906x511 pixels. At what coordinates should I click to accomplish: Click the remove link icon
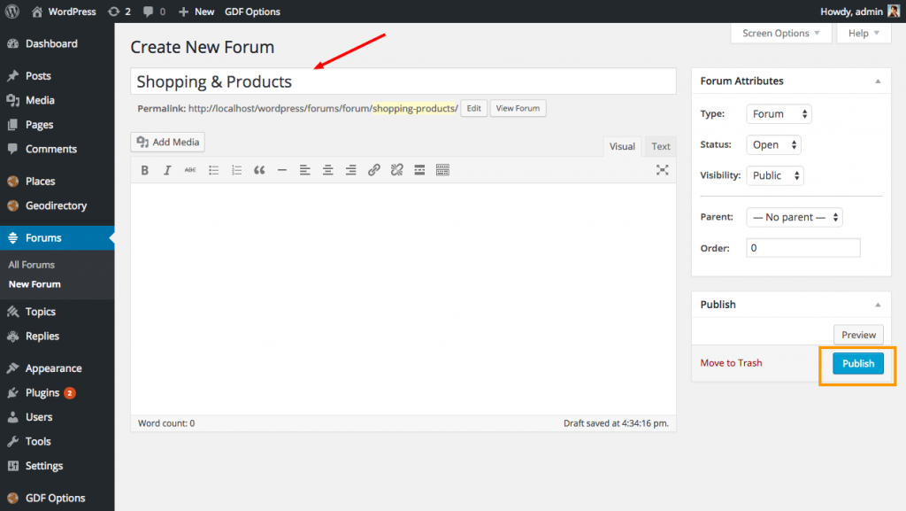coord(397,170)
